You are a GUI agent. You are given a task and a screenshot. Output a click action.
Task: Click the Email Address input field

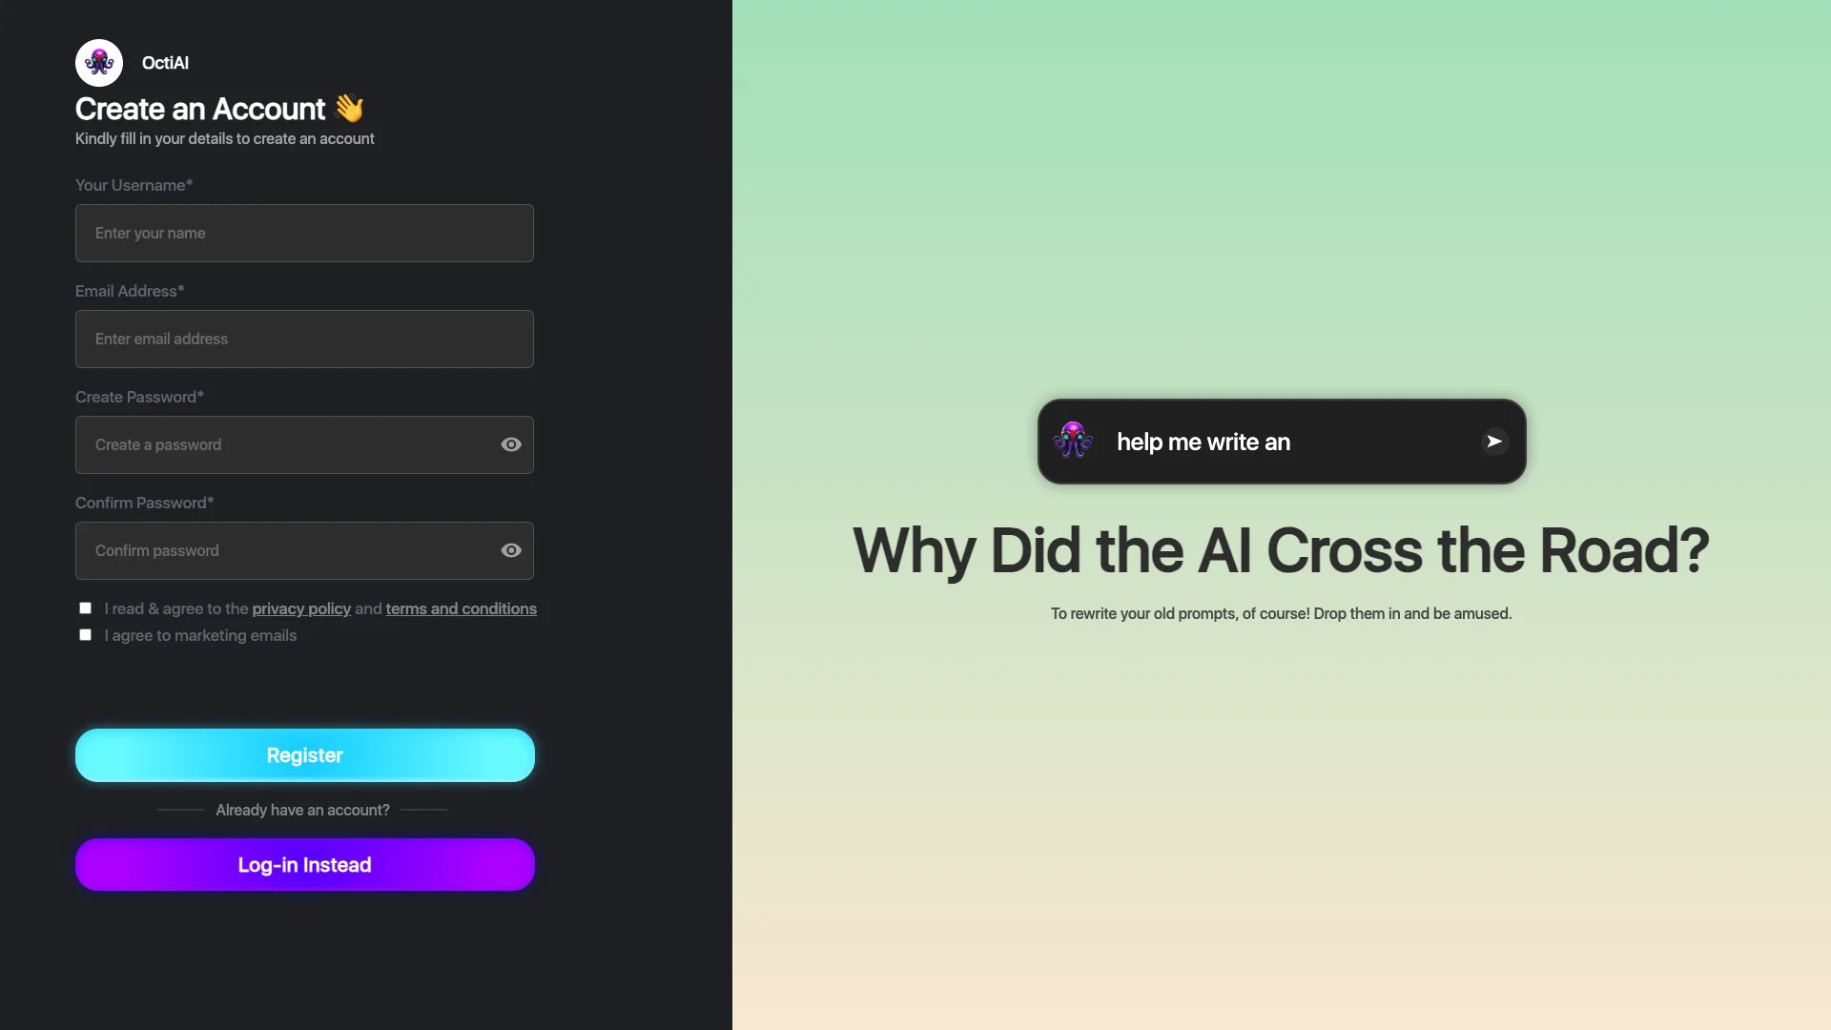[304, 339]
